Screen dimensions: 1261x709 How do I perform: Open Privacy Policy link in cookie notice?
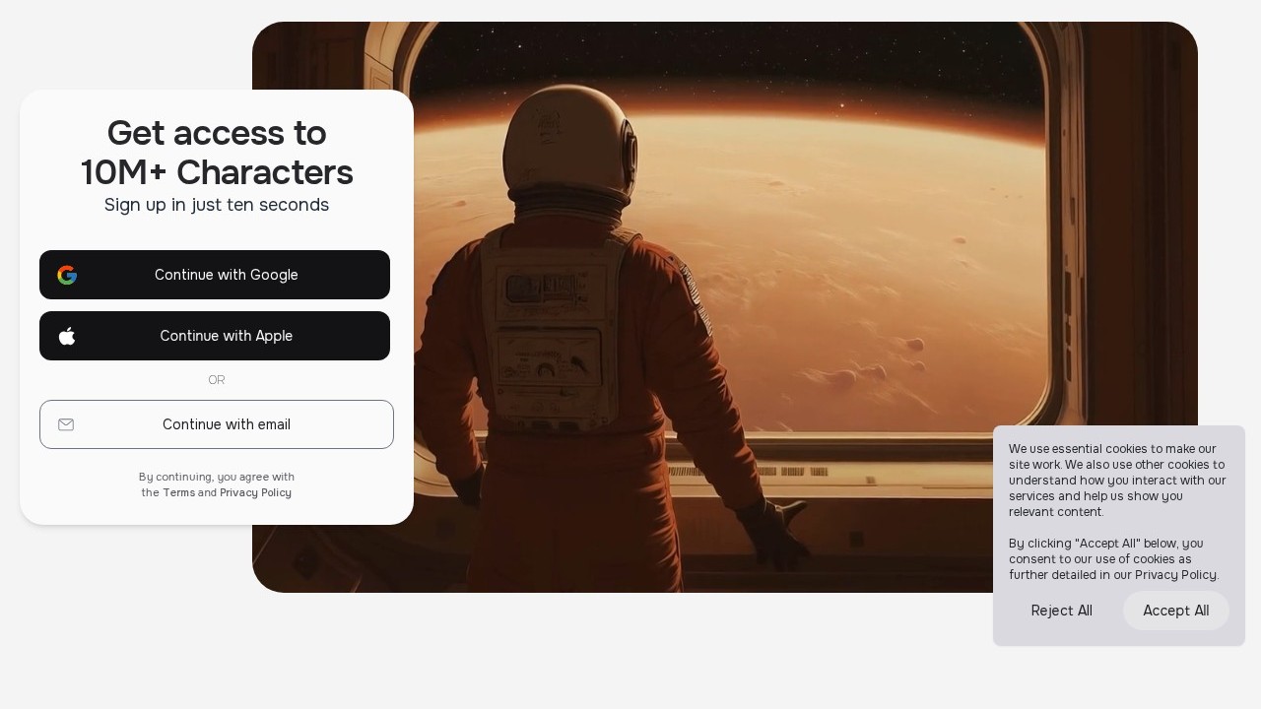coord(1176,575)
